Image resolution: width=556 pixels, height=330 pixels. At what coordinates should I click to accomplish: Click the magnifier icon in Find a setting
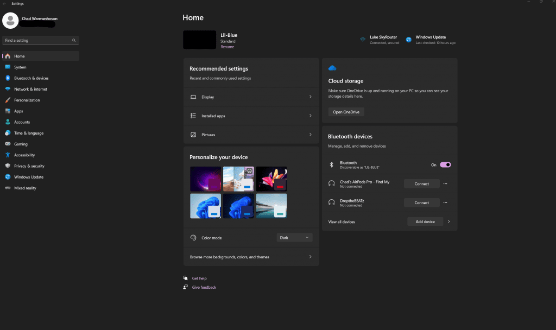pyautogui.click(x=73, y=40)
